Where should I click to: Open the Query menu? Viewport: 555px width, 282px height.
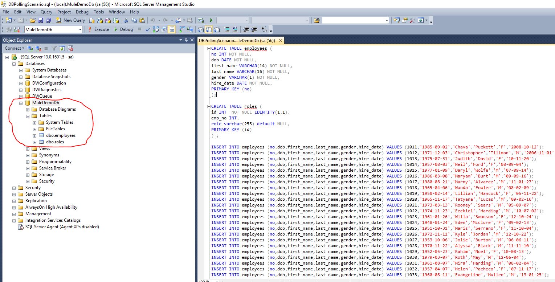[x=46, y=12]
